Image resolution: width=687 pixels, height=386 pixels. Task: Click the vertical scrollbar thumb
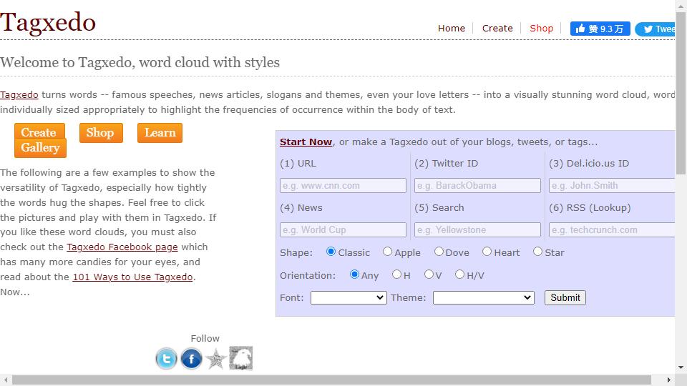click(681, 93)
